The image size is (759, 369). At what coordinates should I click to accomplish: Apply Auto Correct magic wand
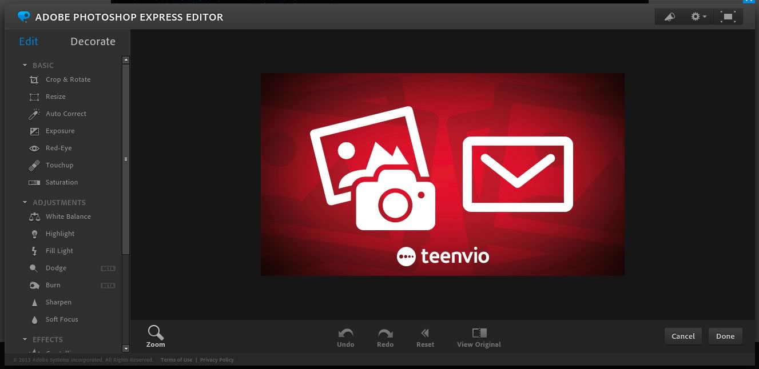(x=65, y=114)
